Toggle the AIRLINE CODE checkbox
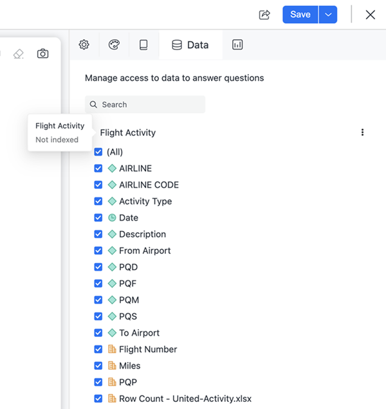 coord(98,185)
